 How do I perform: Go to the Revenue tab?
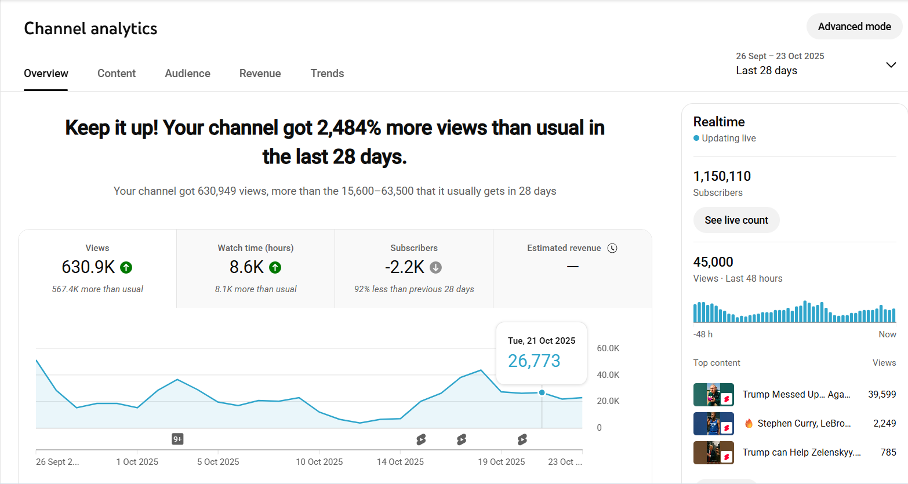[x=260, y=74]
